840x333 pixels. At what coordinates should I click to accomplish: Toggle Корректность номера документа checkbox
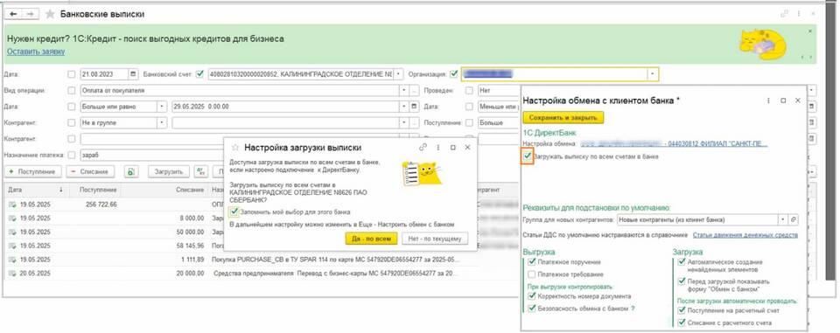(531, 296)
